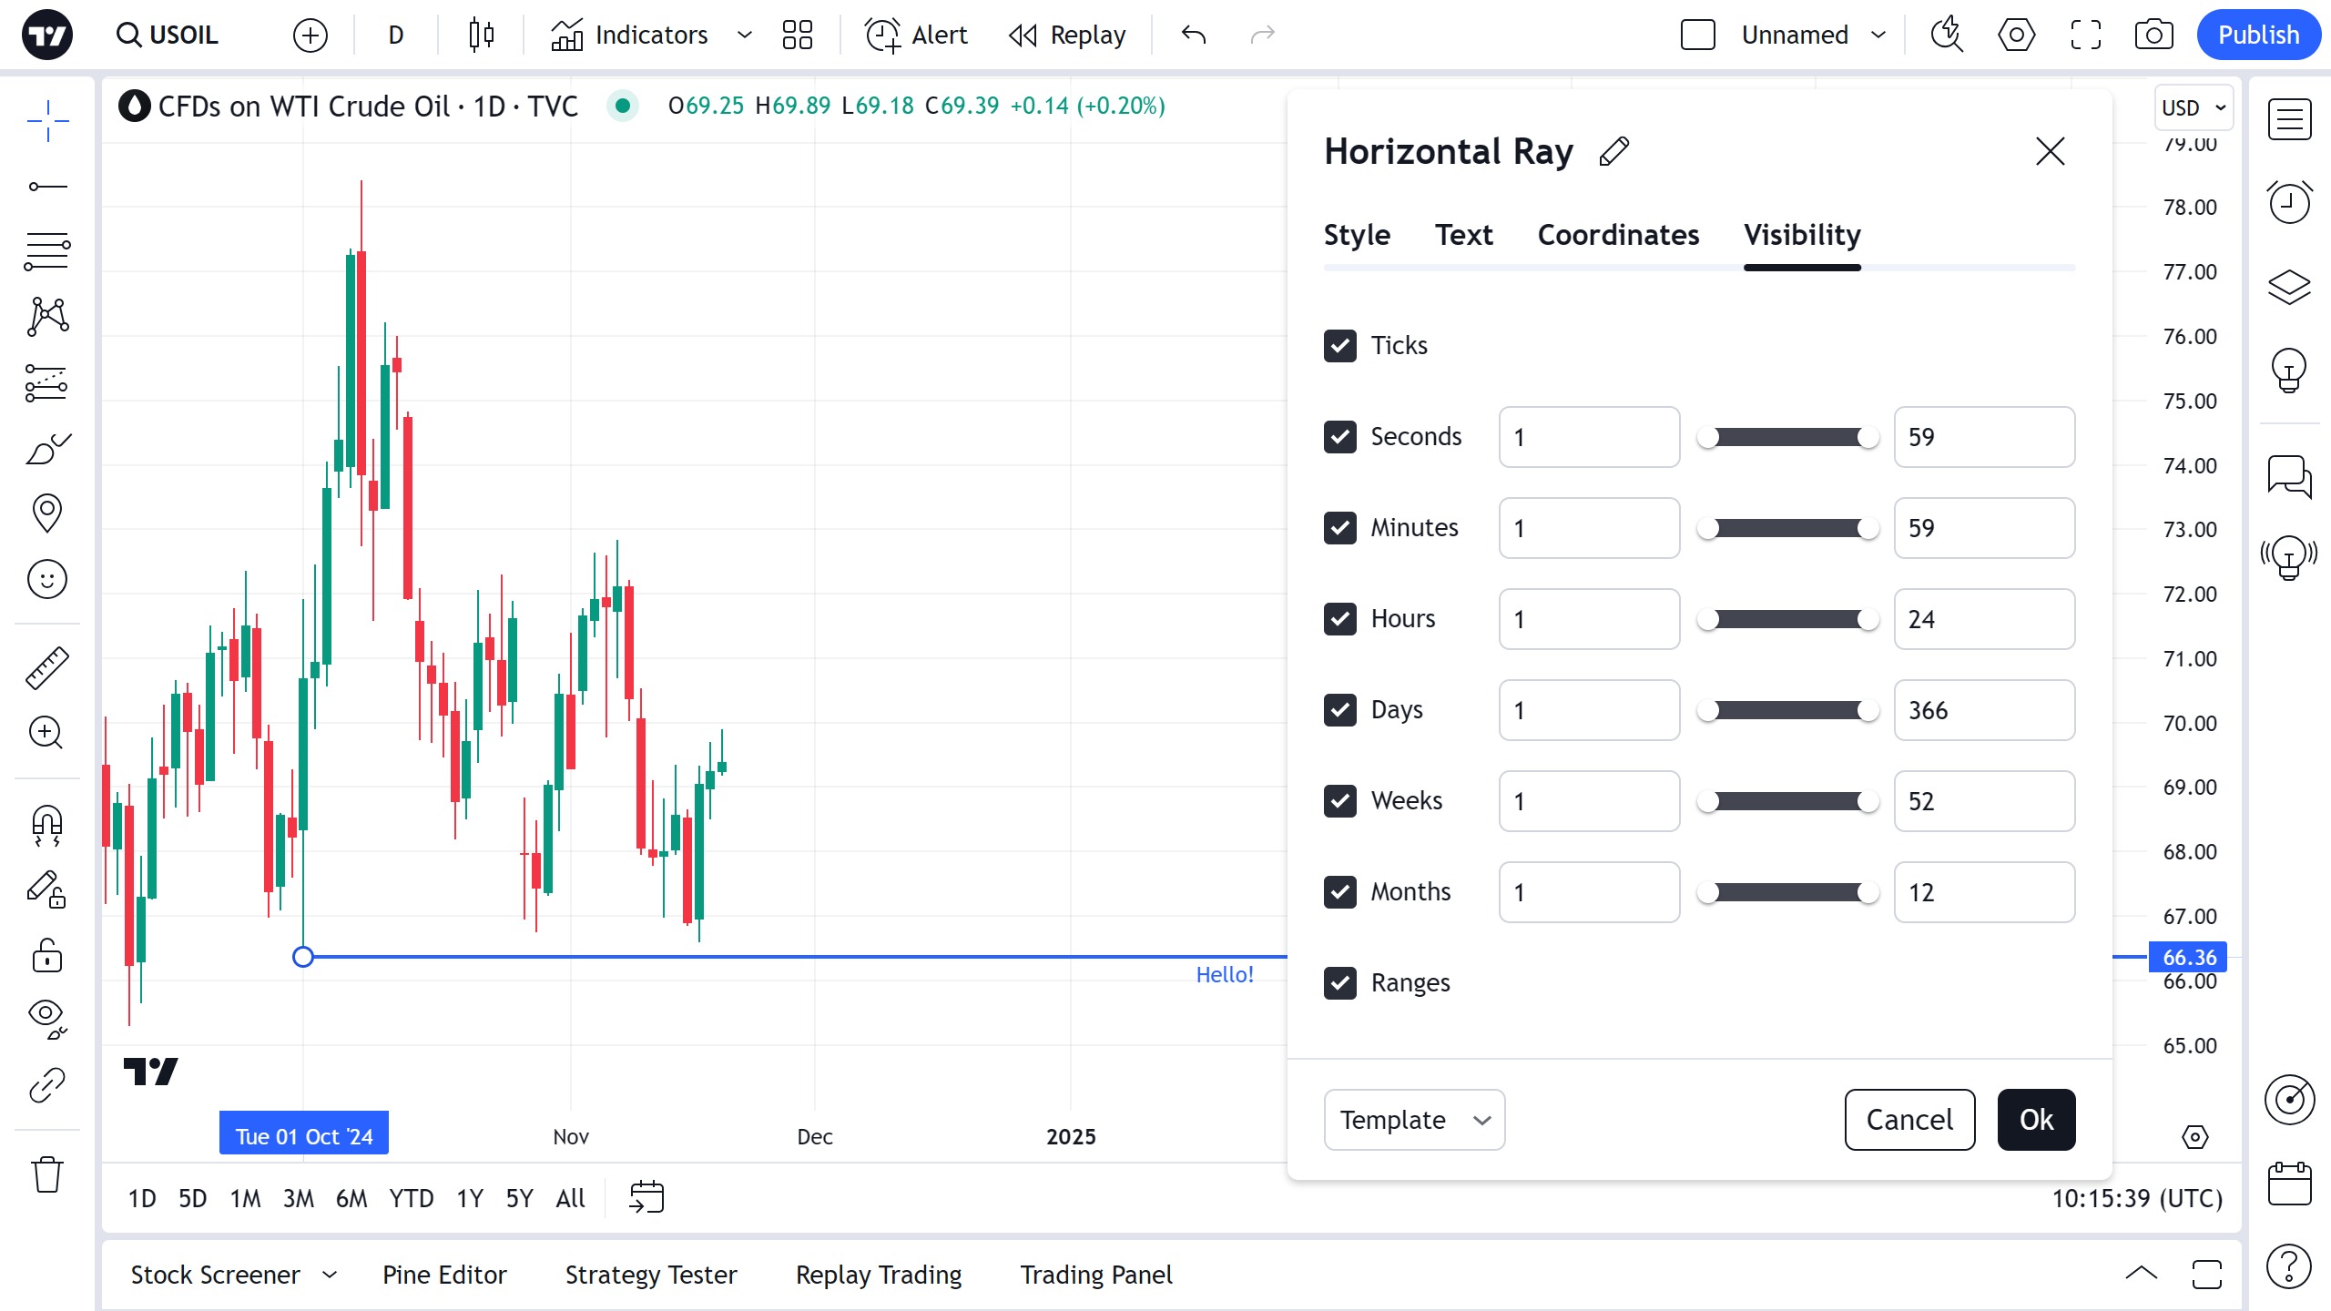The width and height of the screenshot is (2331, 1311).
Task: Uncheck the Ticks checkbox
Action: [1339, 346]
